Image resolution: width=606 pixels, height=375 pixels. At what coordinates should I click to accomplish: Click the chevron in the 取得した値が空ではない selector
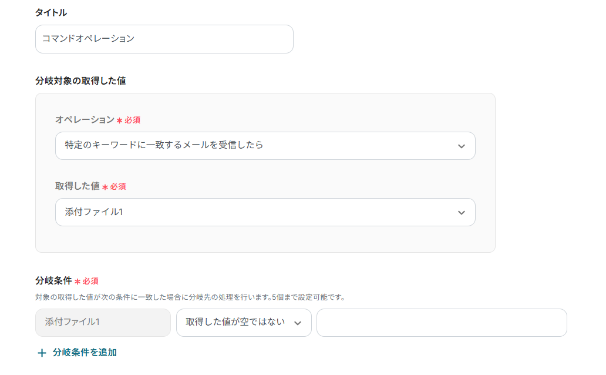298,323
